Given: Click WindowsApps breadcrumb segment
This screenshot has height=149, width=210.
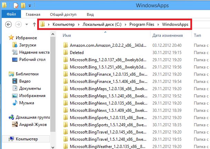Looking at the screenshot, I should coord(175,24).
